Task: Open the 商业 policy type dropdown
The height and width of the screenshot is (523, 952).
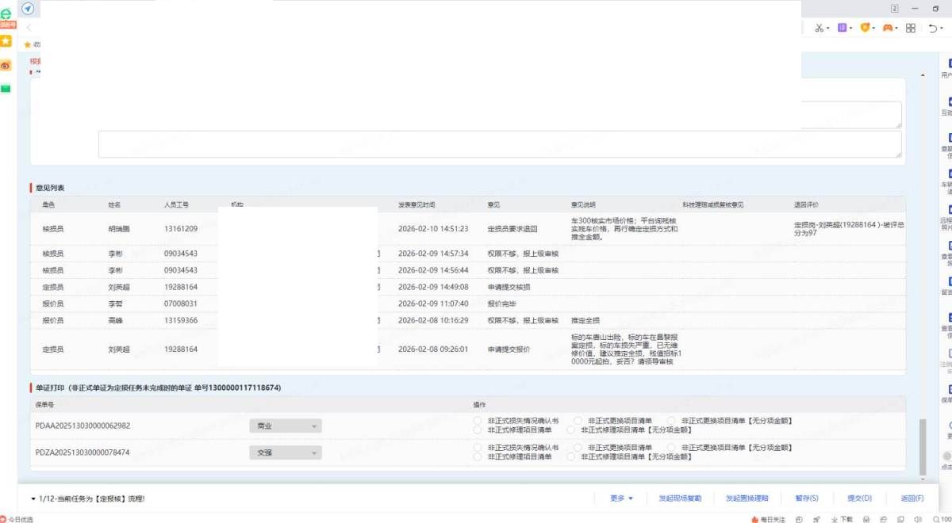Action: coord(285,426)
